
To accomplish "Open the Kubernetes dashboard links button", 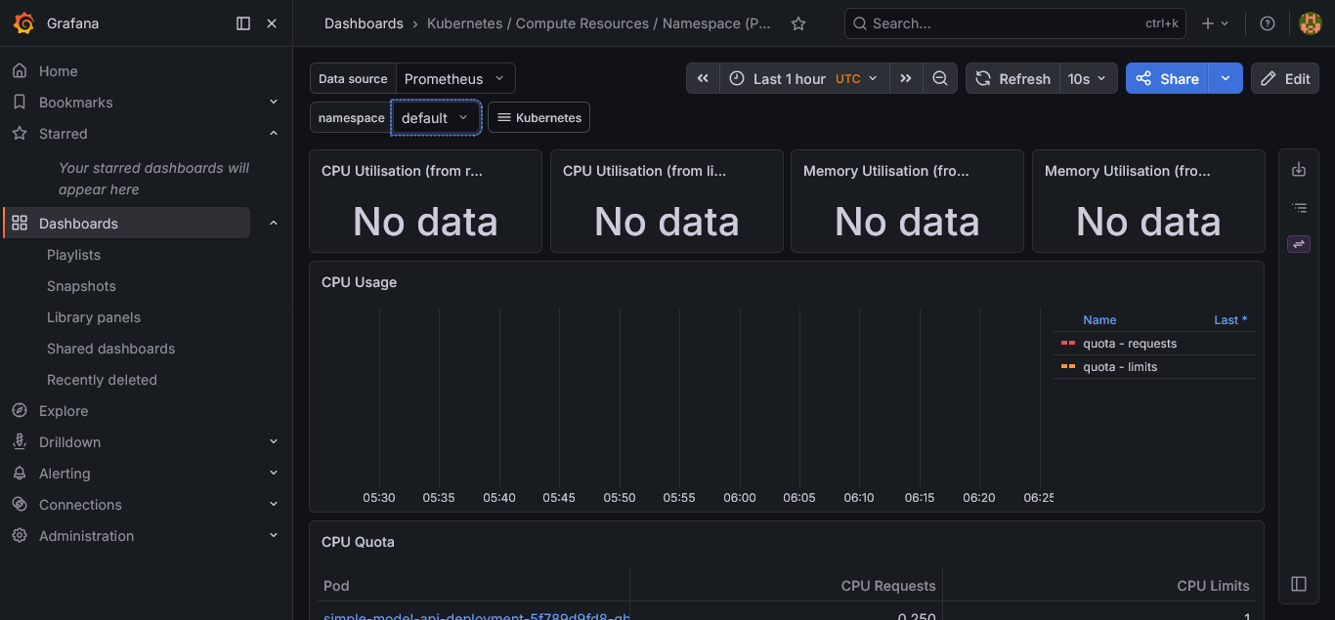I will (x=538, y=117).
